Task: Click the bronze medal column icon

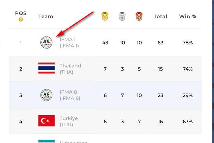Action: 139,16
